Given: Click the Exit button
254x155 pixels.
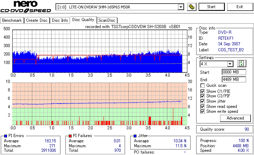Looking at the screenshot, I should [240, 7].
